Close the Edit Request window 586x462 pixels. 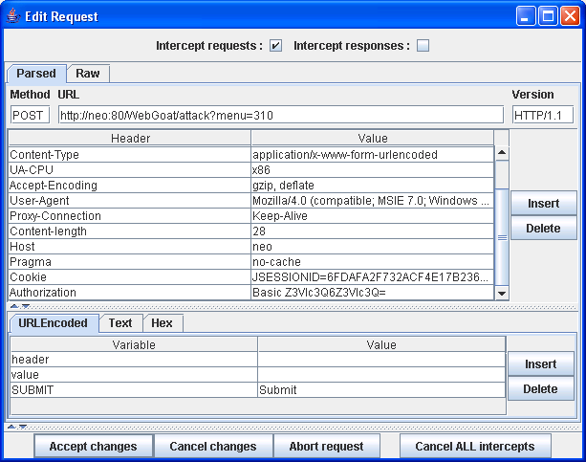570,16
